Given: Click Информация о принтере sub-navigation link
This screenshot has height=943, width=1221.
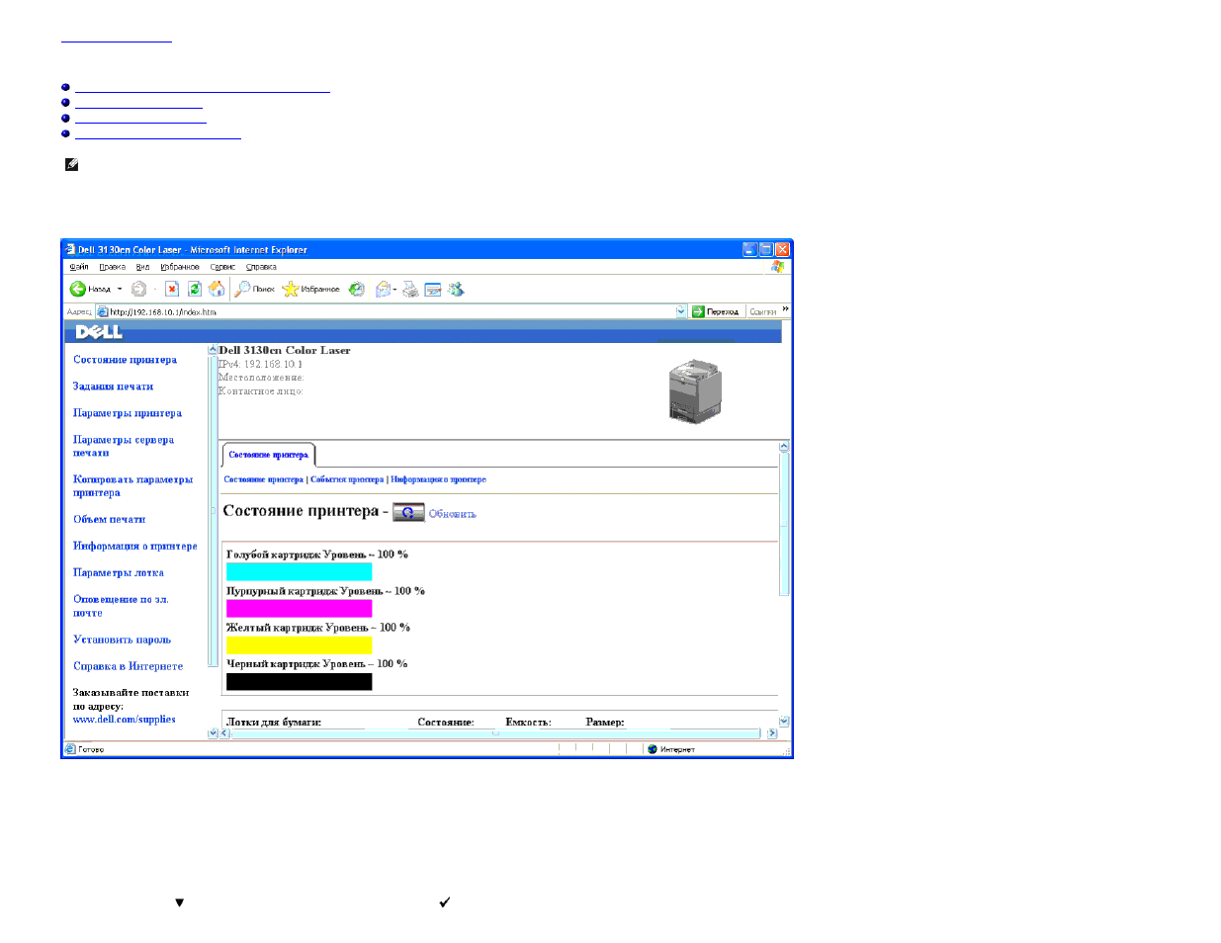Looking at the screenshot, I should point(438,479).
